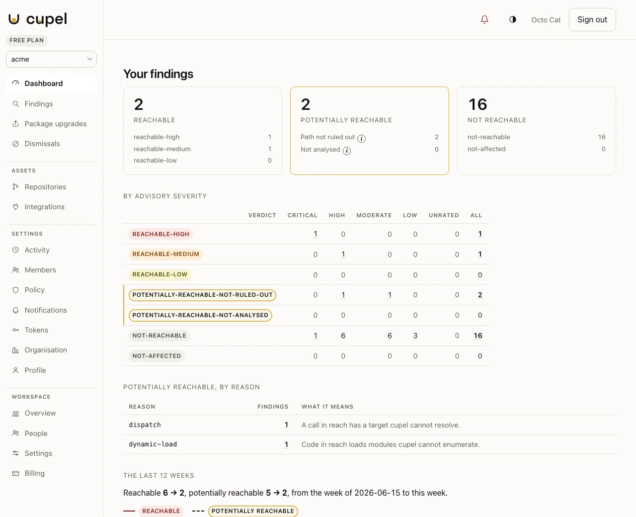Open the notifications bell icon

click(x=484, y=19)
